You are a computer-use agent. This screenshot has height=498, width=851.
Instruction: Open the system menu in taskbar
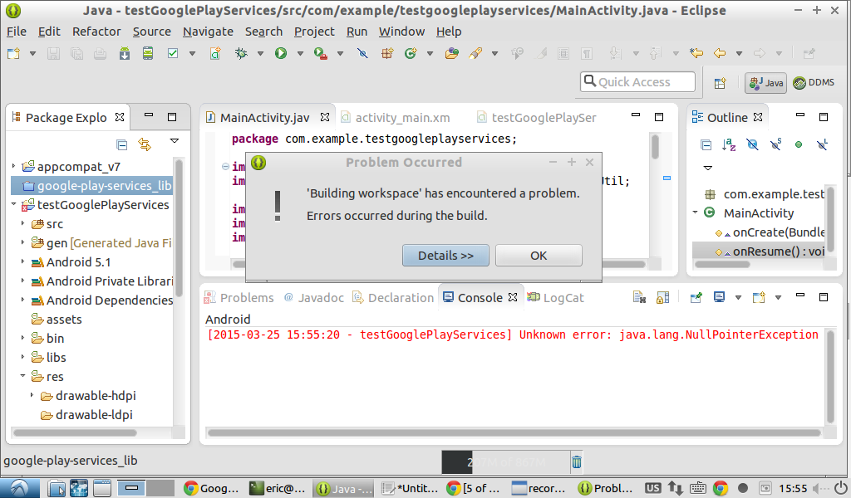pyautogui.click(x=20, y=488)
